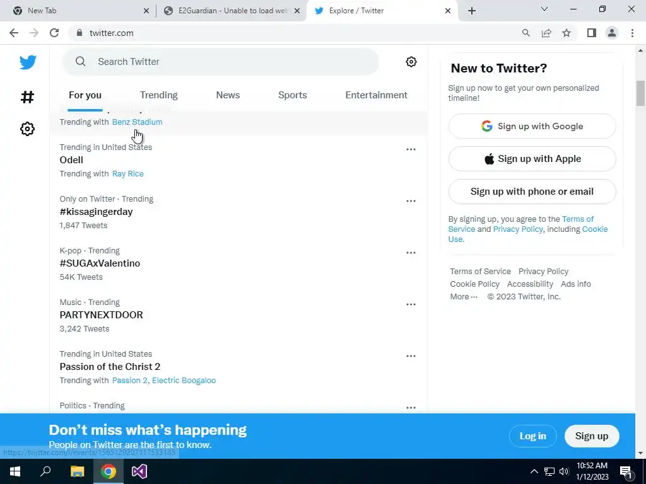This screenshot has height=484, width=646.
Task: Open Cookie Use link in signup text
Action: coord(528,234)
